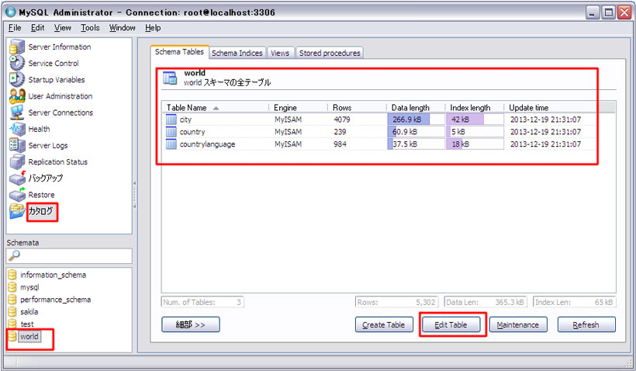Open the Edit menu

(37, 28)
